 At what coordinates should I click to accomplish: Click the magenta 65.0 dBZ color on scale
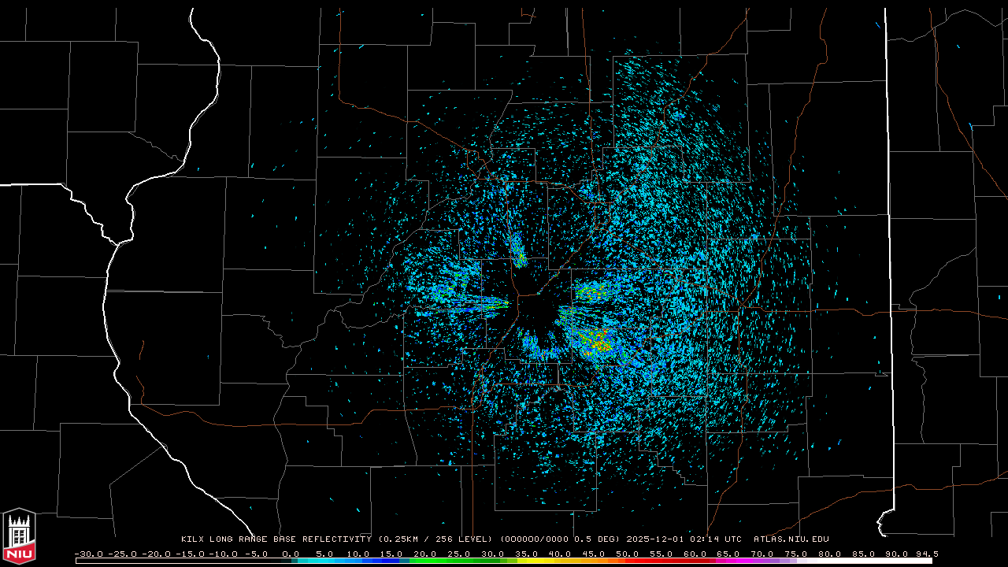[728, 561]
